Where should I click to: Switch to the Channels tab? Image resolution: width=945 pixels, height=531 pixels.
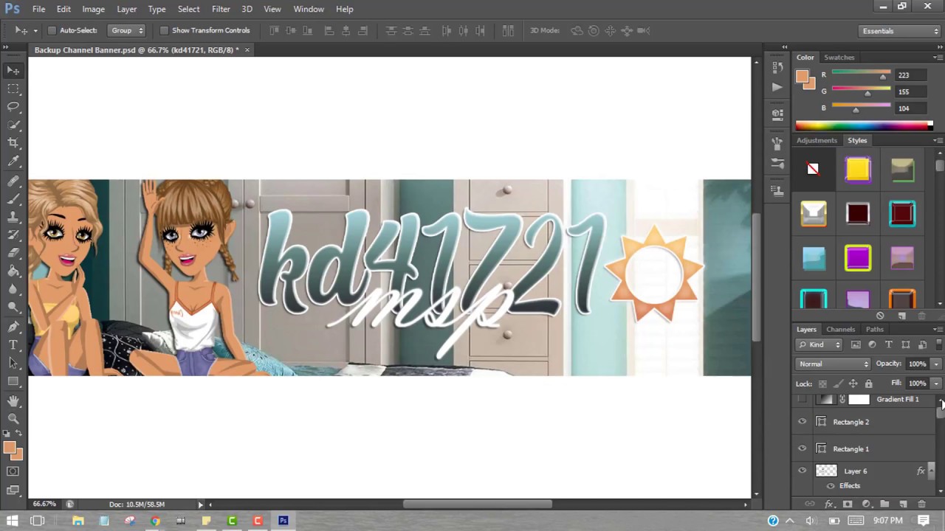tap(840, 330)
